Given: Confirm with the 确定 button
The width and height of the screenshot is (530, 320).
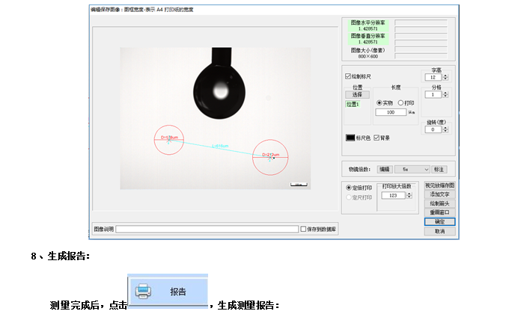Looking at the screenshot, I should [439, 221].
